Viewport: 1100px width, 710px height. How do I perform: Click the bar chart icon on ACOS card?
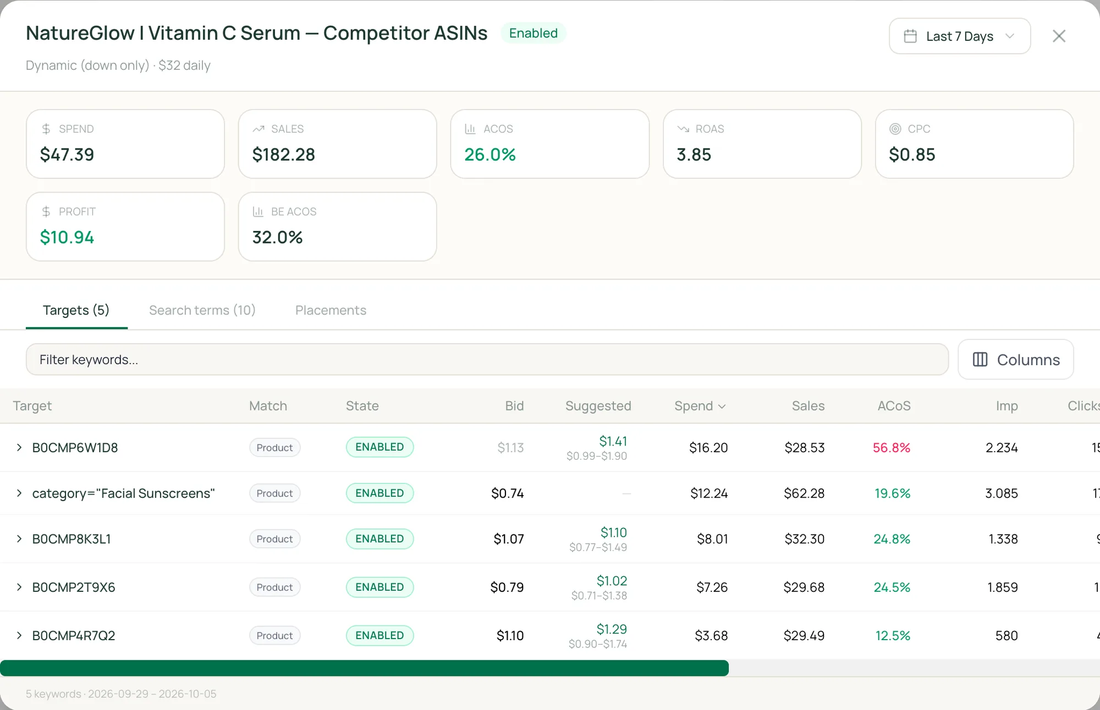point(470,129)
